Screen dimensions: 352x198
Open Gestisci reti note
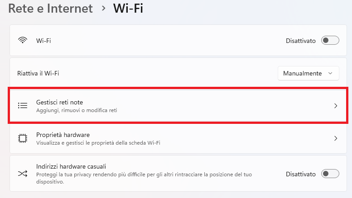[178, 105]
